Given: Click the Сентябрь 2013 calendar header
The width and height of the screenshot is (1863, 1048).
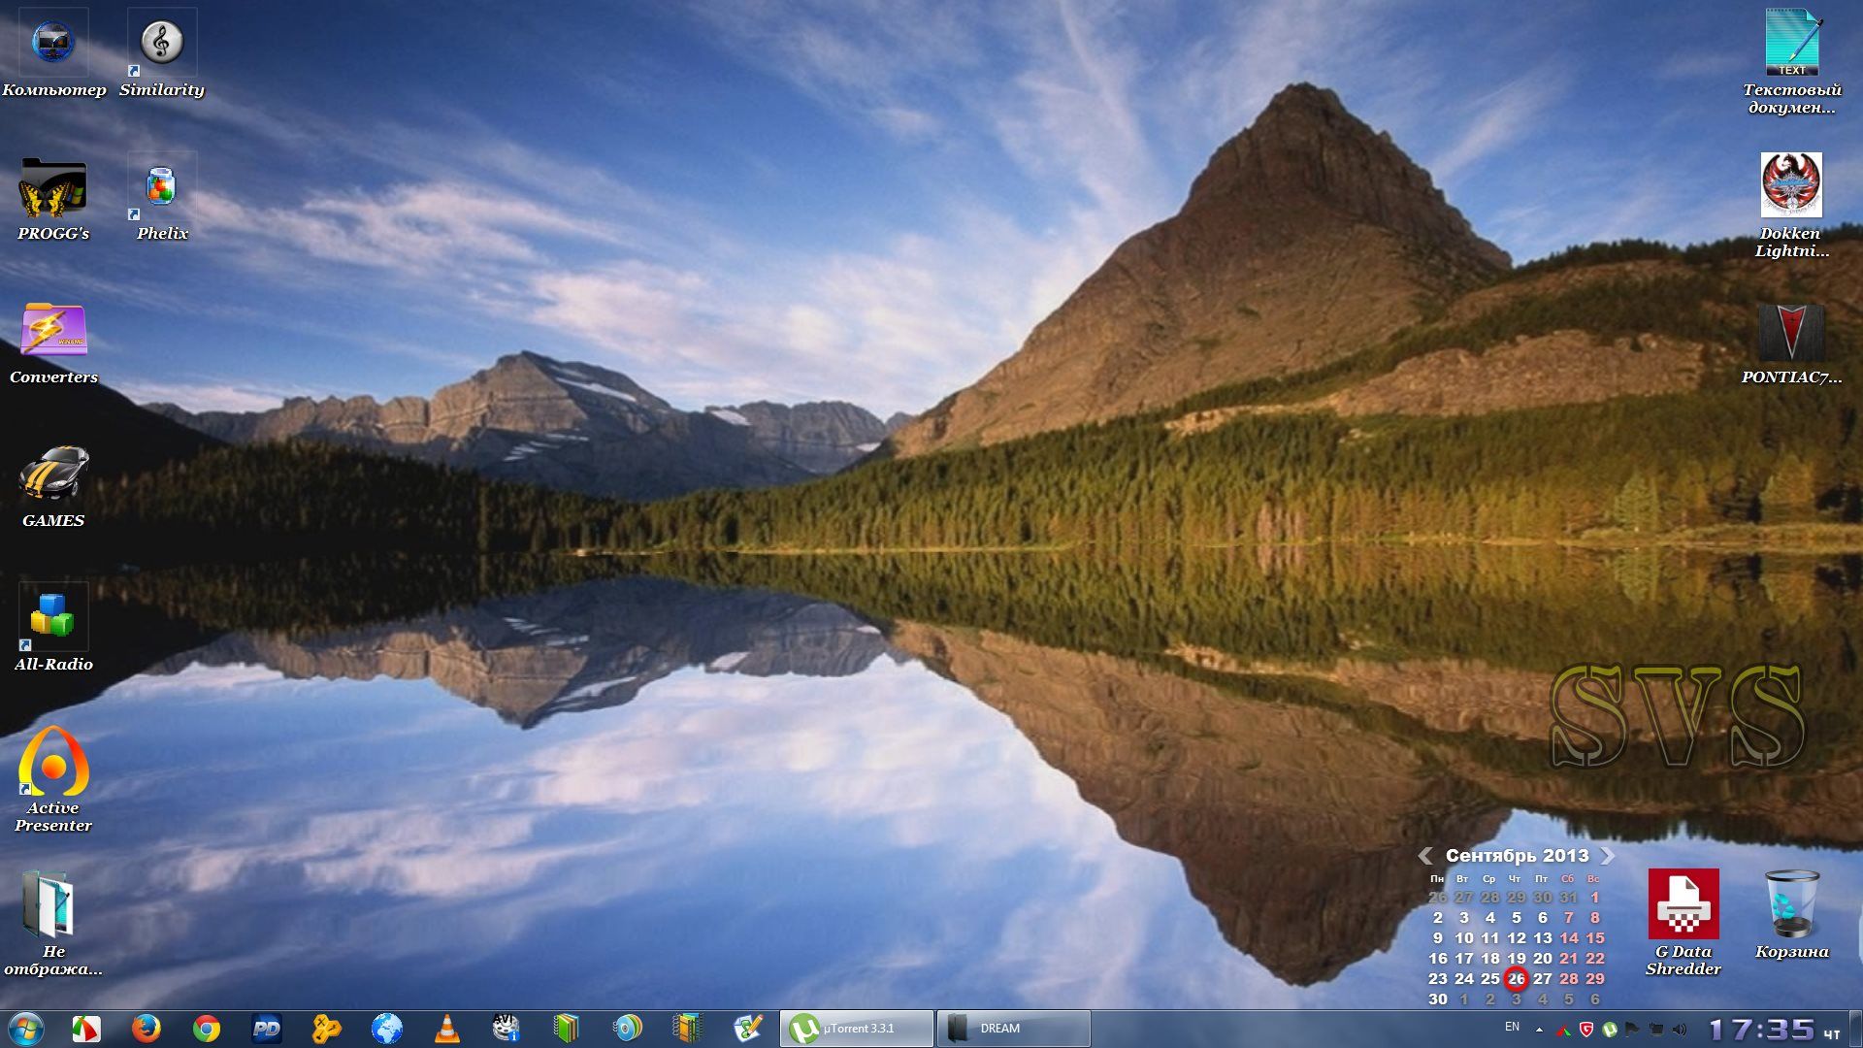Looking at the screenshot, I should [x=1517, y=855].
